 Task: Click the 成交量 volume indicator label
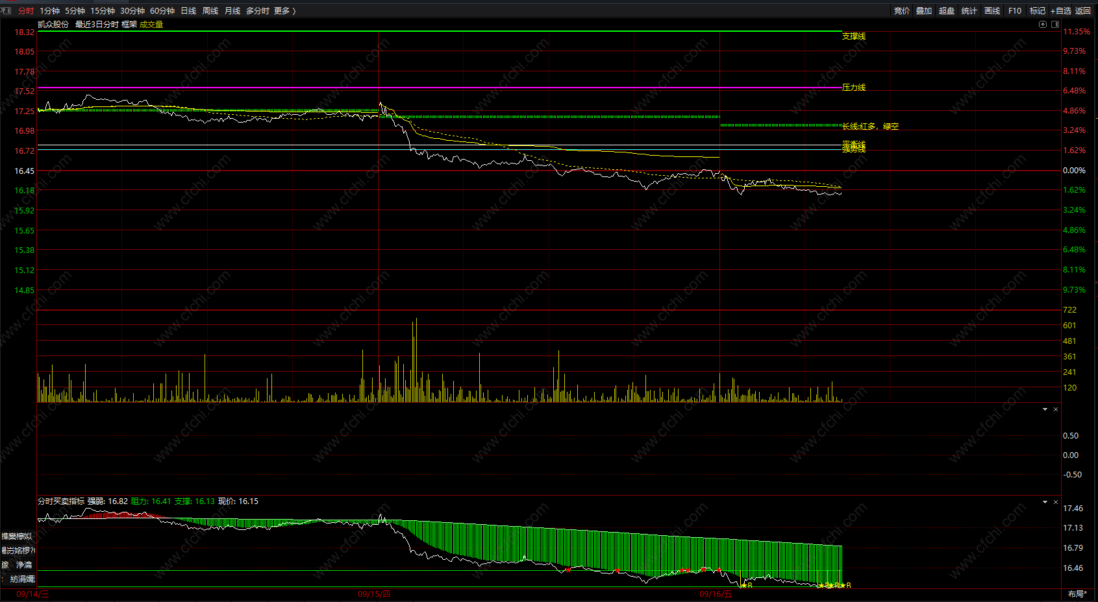tap(151, 25)
